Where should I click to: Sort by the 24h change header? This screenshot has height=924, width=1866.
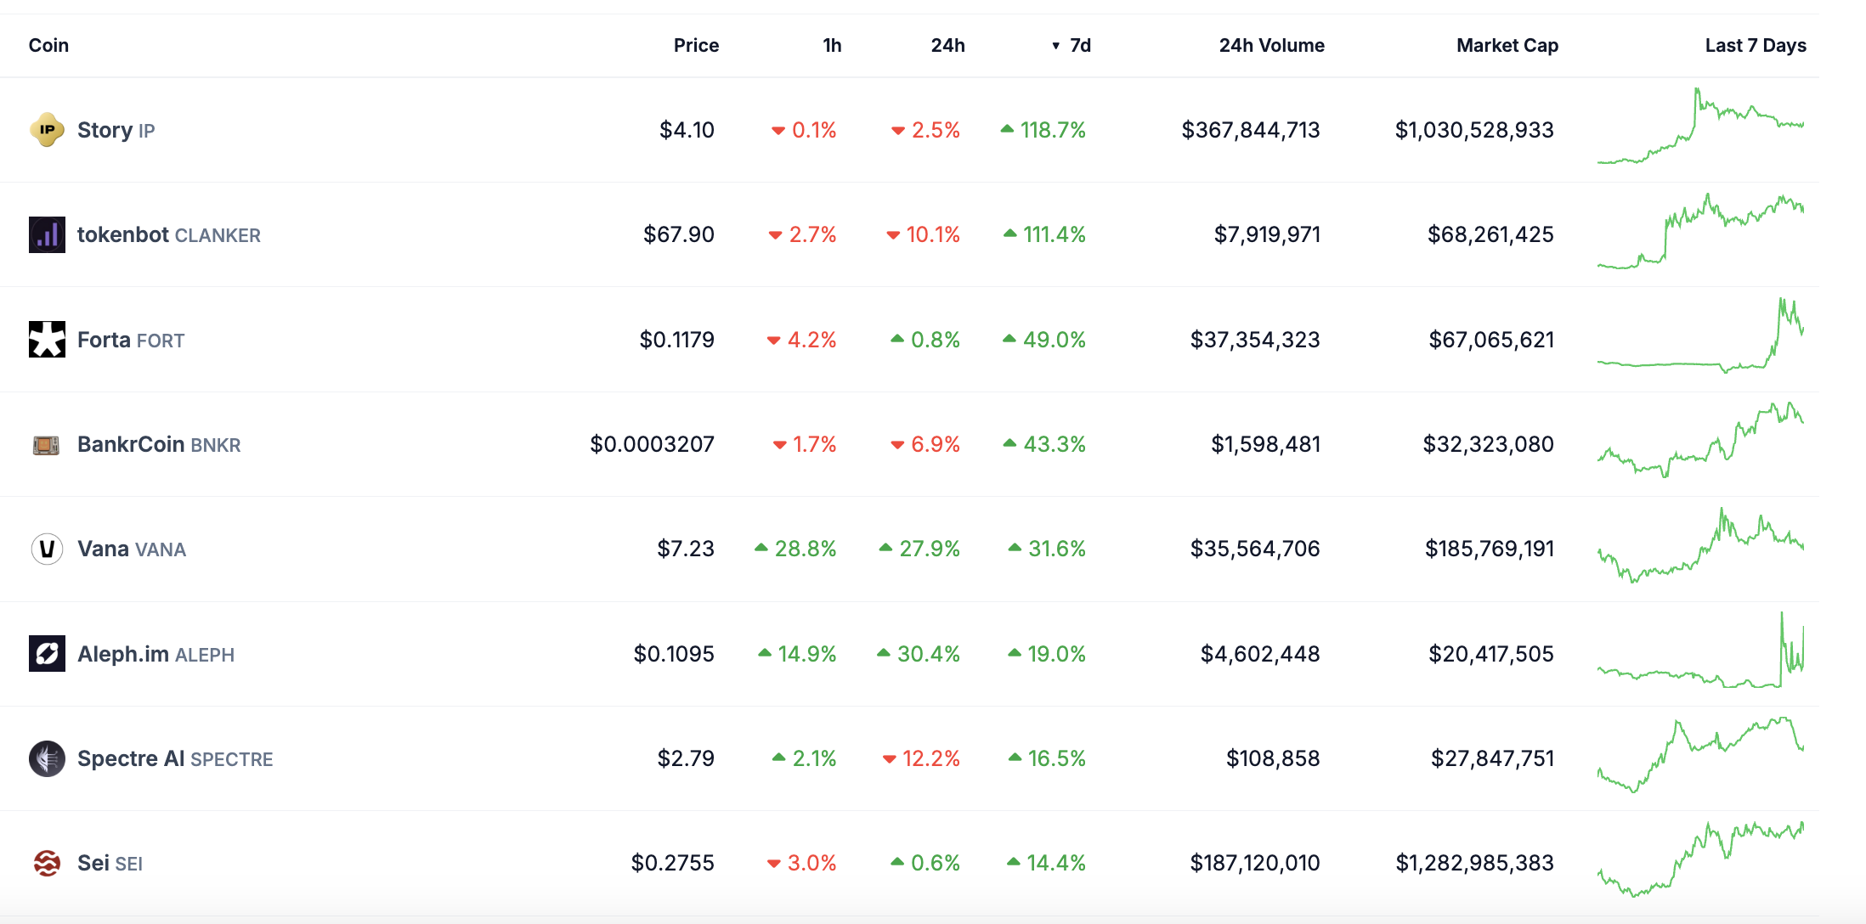click(x=947, y=46)
